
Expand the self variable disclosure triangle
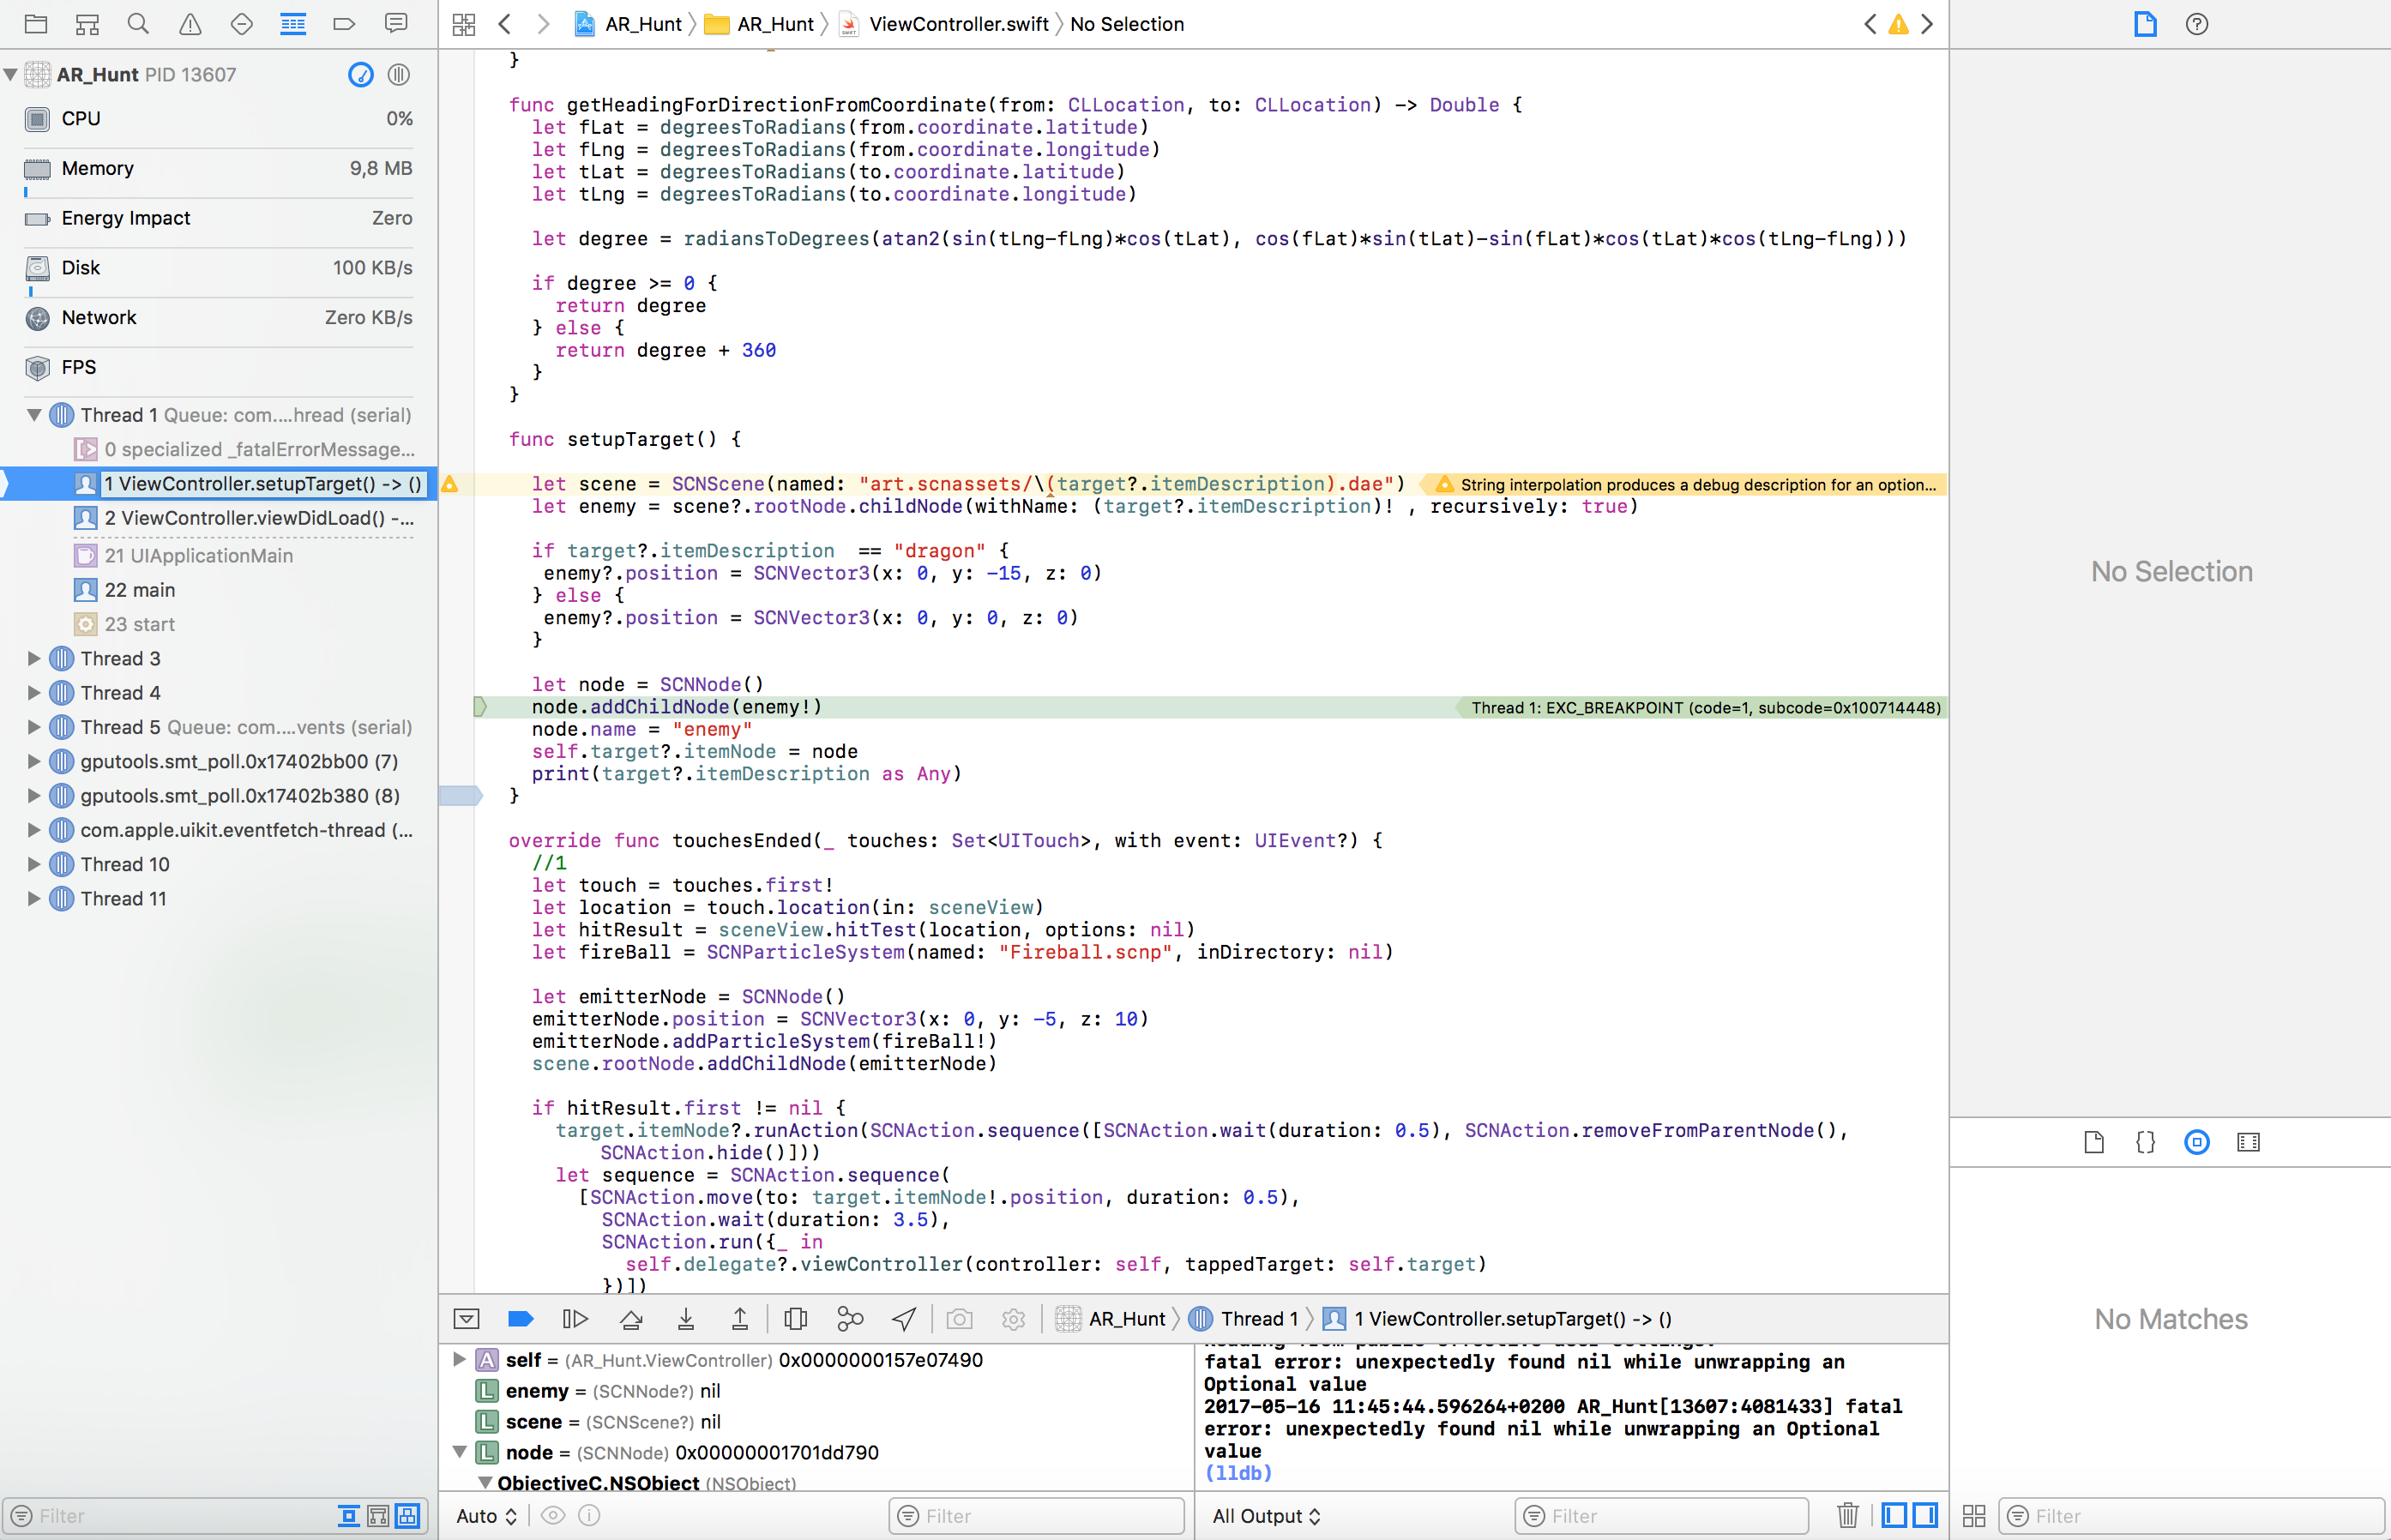coord(459,1359)
